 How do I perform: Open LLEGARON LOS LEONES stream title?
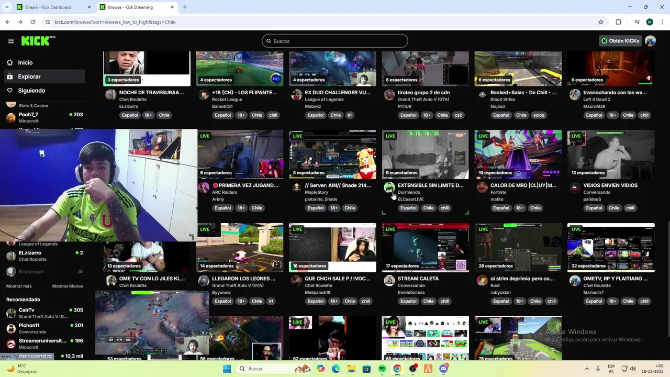coord(244,279)
